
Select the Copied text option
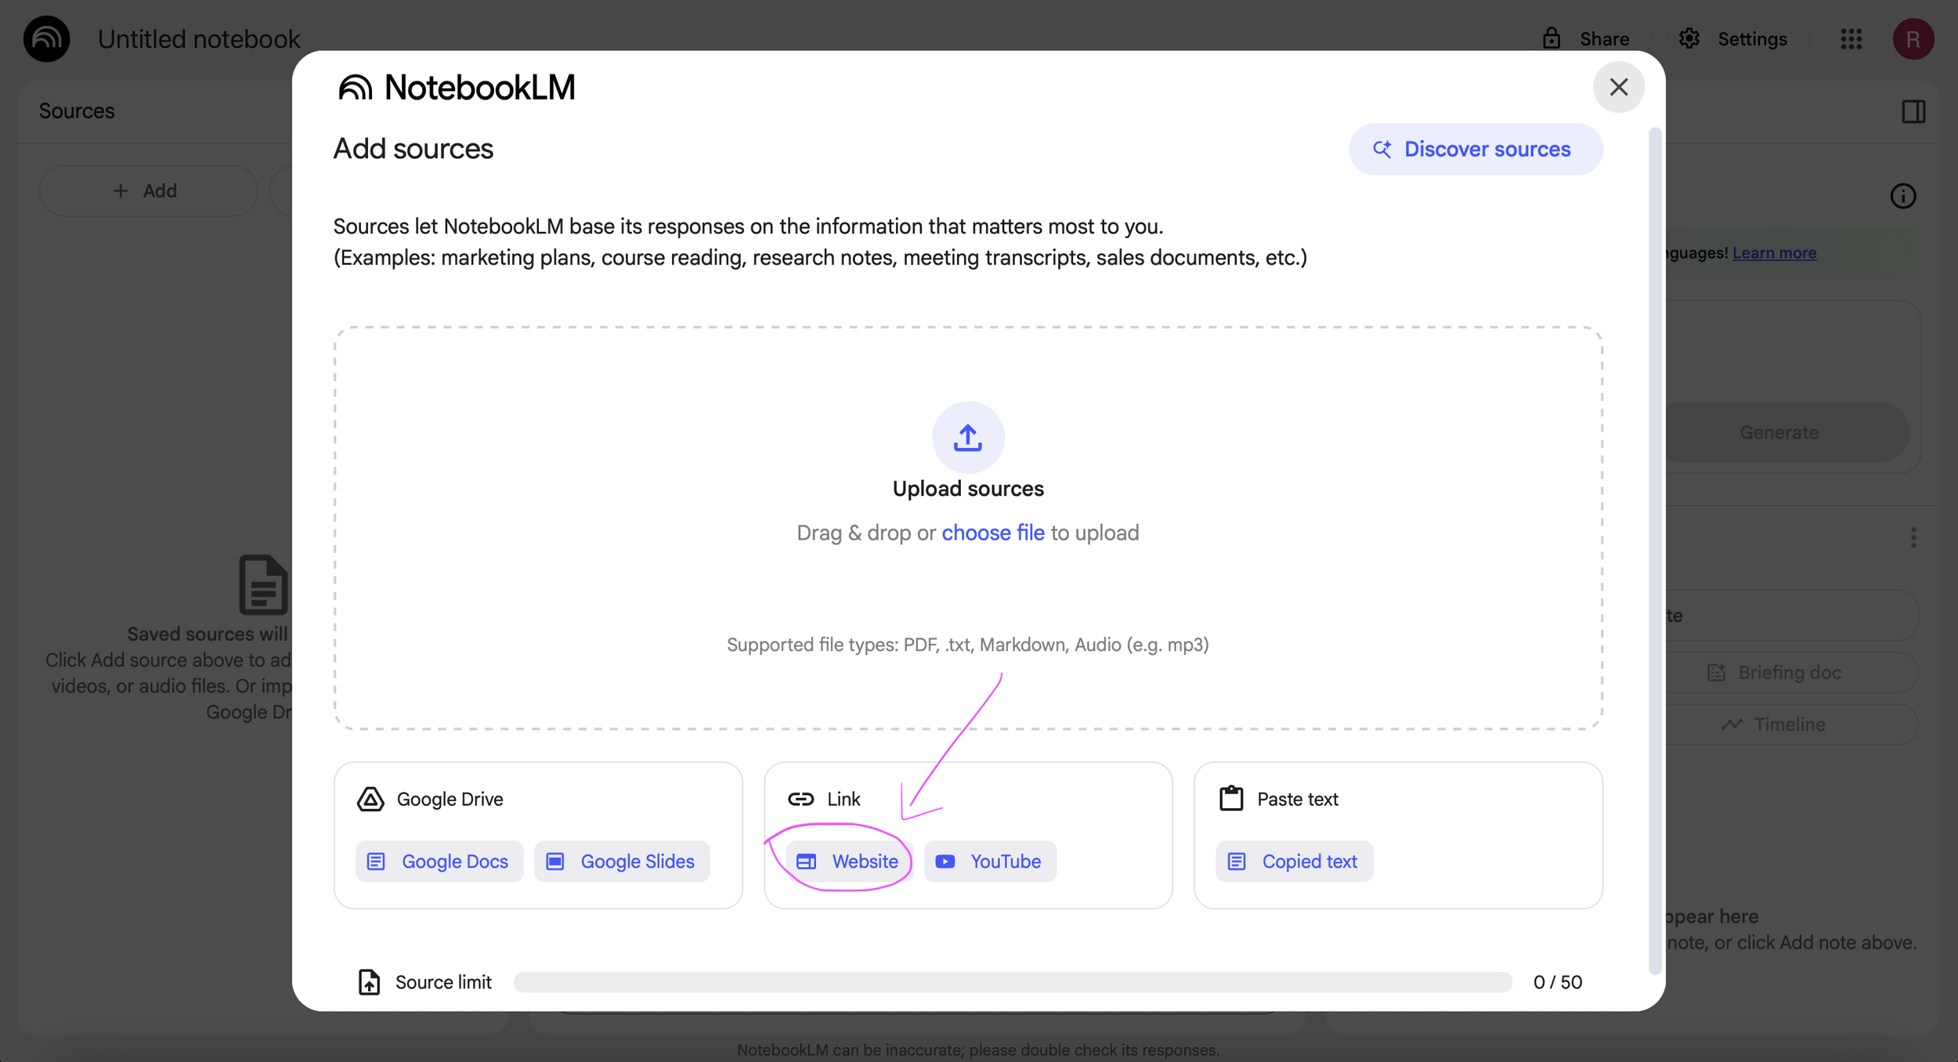tap(1294, 862)
